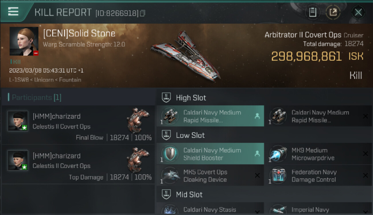Screen dimensions: 373x215
Task: Click the clipboard notes icon
Action: pyautogui.click(x=312, y=12)
